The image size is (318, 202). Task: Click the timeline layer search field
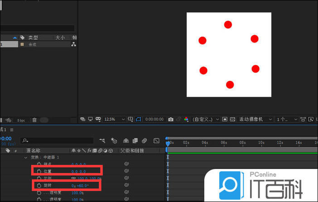tap(59, 141)
